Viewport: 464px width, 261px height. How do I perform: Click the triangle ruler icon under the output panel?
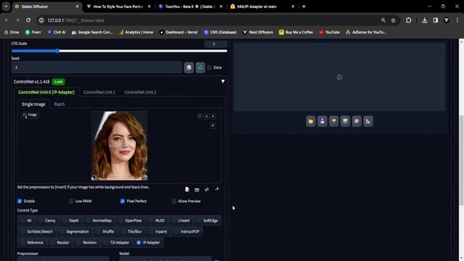(368, 121)
